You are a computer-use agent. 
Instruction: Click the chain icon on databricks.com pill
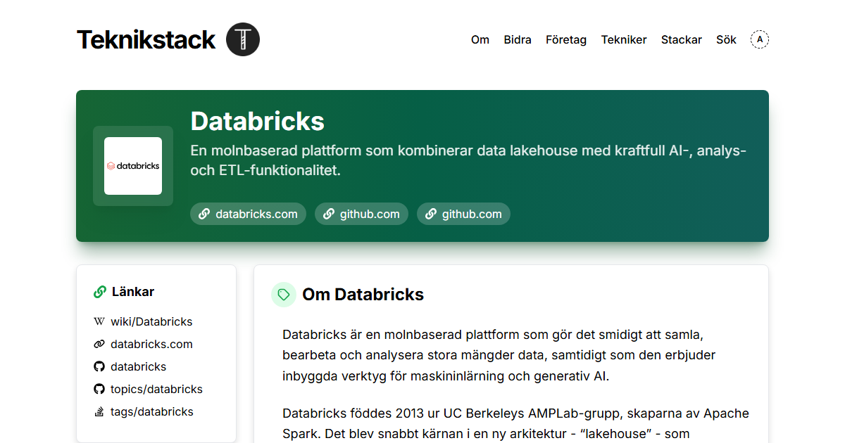click(204, 214)
